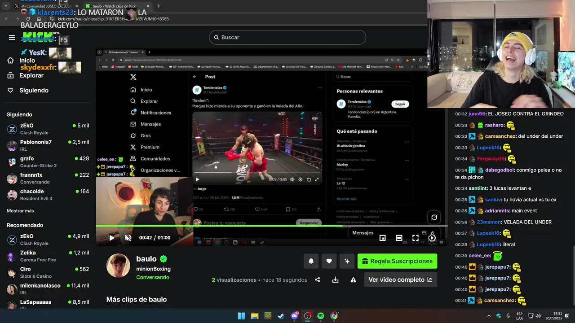The image size is (575, 323).
Task: Open Pablononis7 channel in the sidebar
Action: click(x=48, y=145)
